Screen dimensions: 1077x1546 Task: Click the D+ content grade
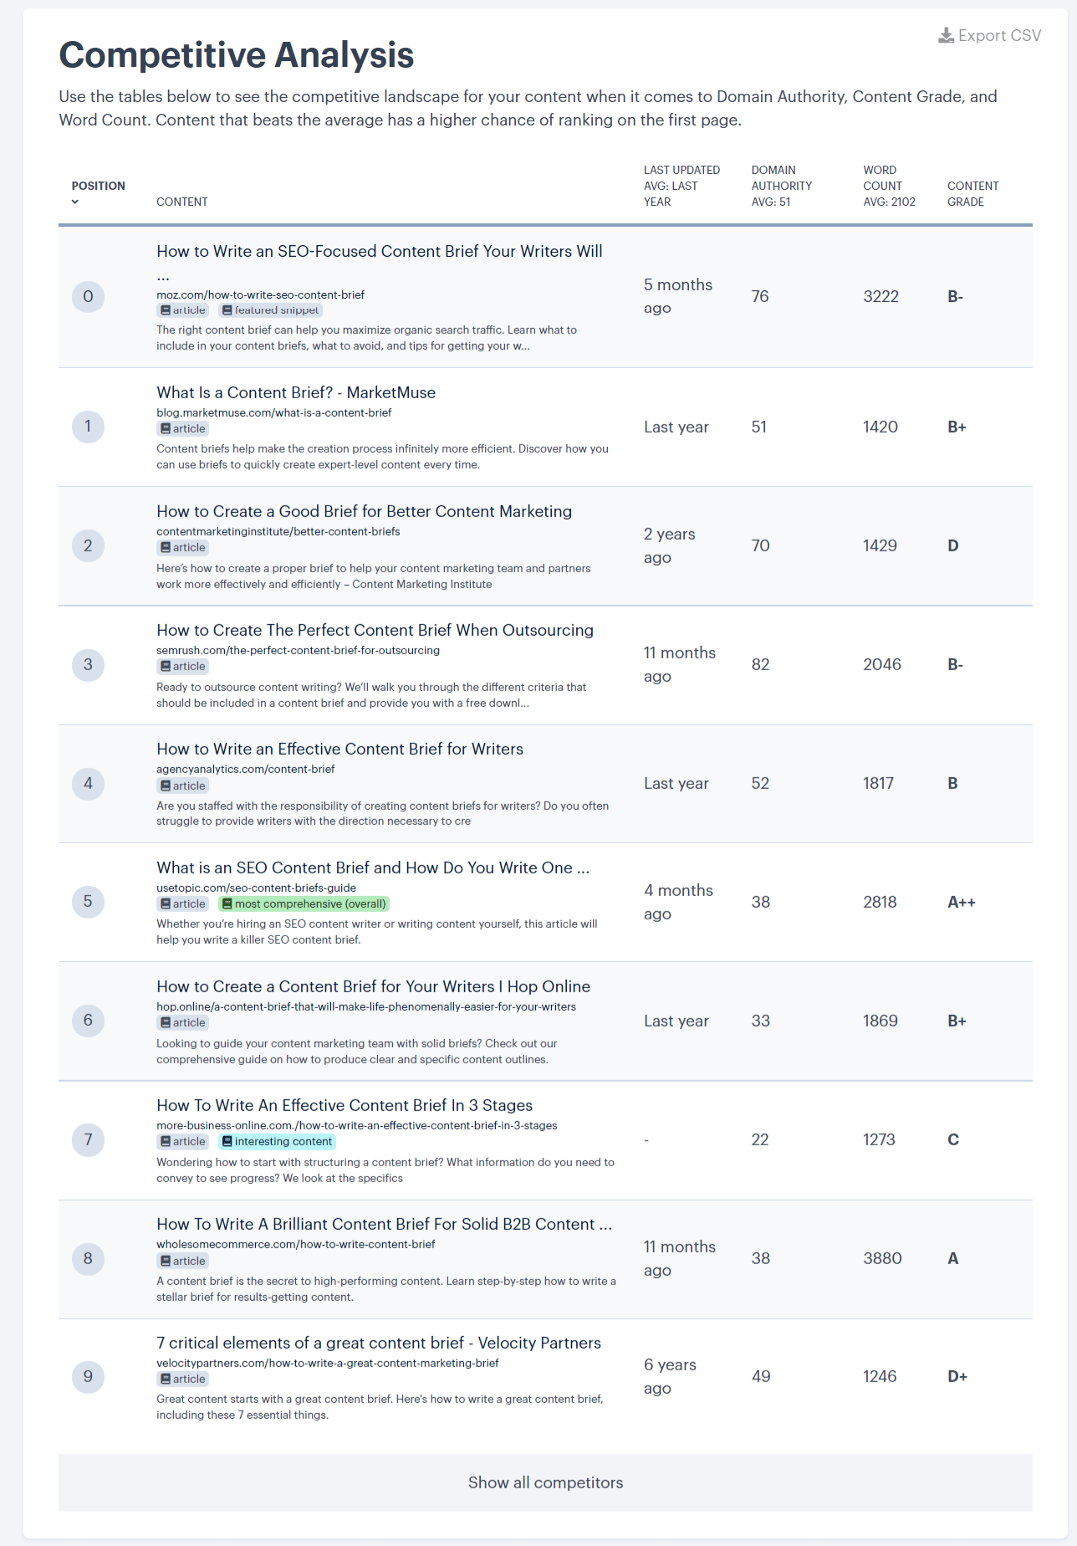[x=957, y=1376]
